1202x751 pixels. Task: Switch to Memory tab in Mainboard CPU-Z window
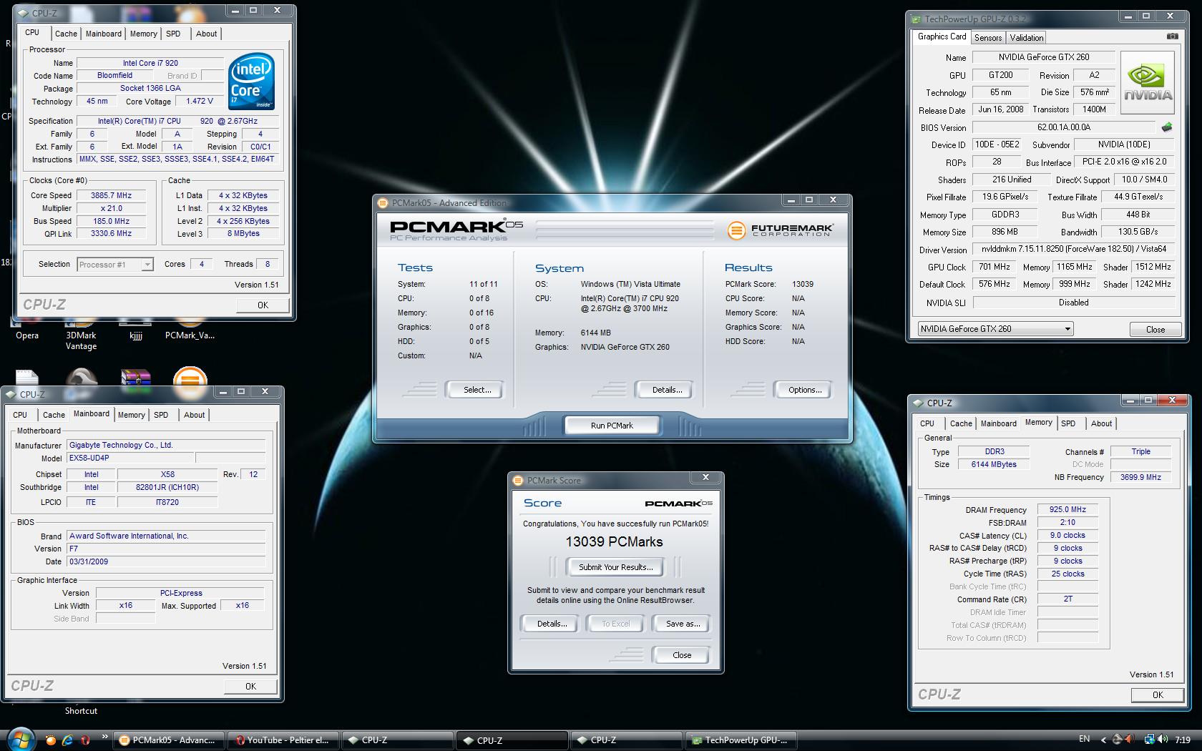[x=132, y=415]
